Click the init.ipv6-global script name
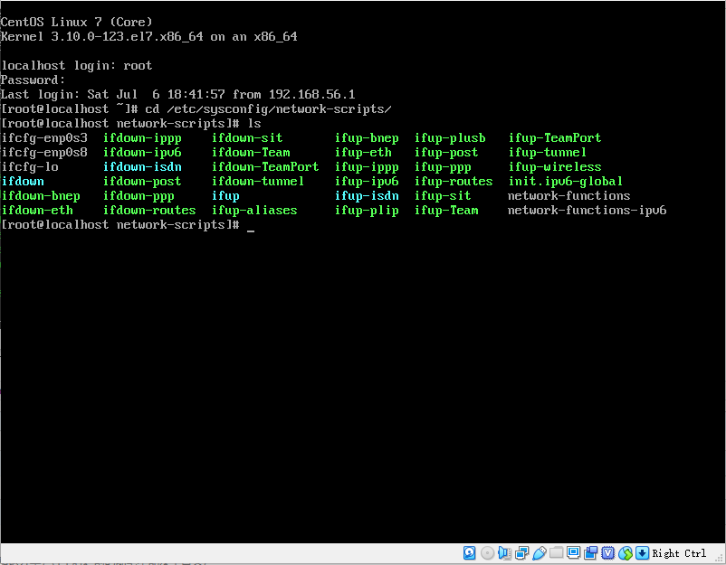This screenshot has height=565, width=726. click(566, 181)
